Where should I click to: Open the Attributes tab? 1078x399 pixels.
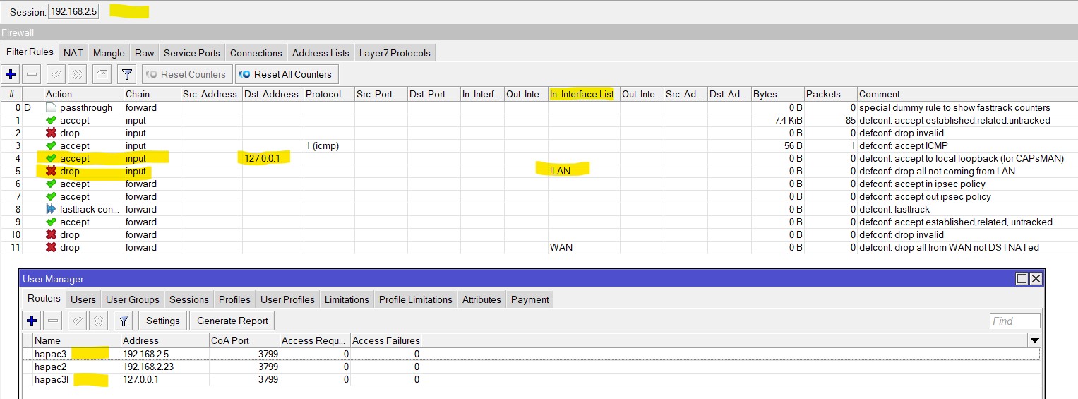pyautogui.click(x=481, y=299)
